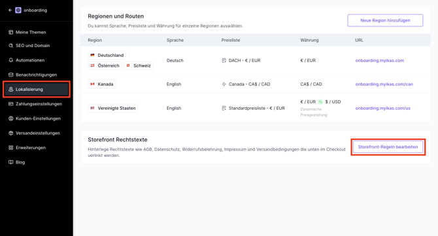Click the green currency conversion icon
438x236 pixels.
320,102
